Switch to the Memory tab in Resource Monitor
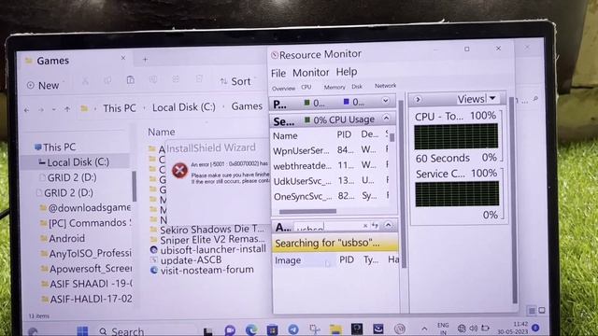Viewport: 598px width, 336px height. [335, 87]
